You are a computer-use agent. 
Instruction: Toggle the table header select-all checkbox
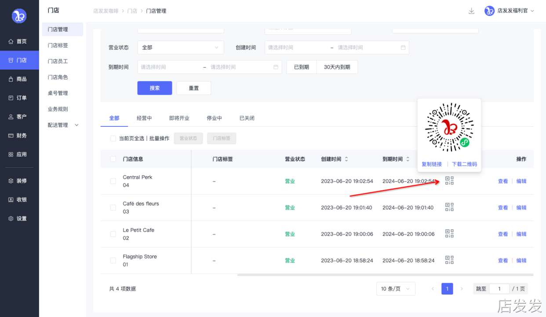pos(113,159)
